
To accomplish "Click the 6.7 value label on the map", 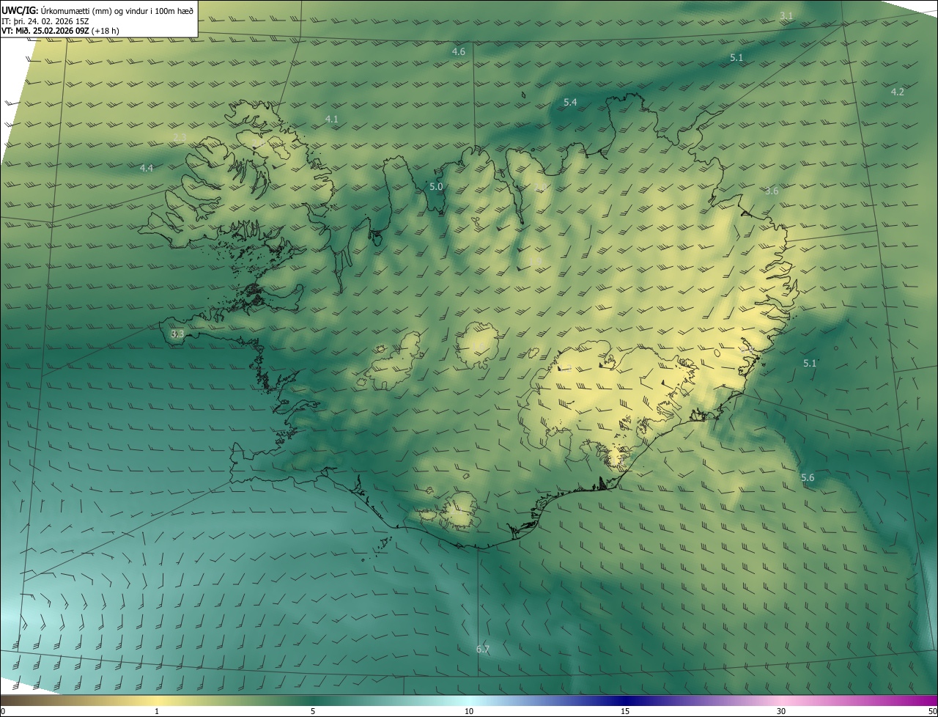I will [x=483, y=649].
